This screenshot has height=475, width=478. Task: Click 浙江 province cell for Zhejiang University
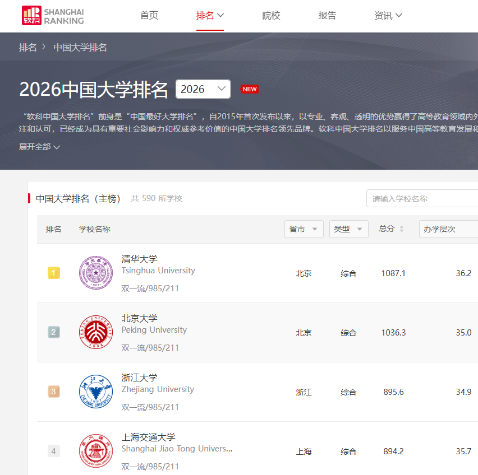click(304, 392)
